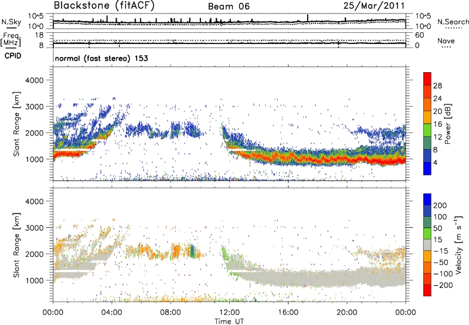Click the "16" power colorbar label
The height and width of the screenshot is (325, 469).
(437, 124)
